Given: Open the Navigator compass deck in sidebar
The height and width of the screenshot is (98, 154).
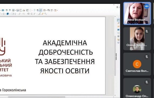Looking at the screenshot, I should pyautogui.click(x=118, y=43).
